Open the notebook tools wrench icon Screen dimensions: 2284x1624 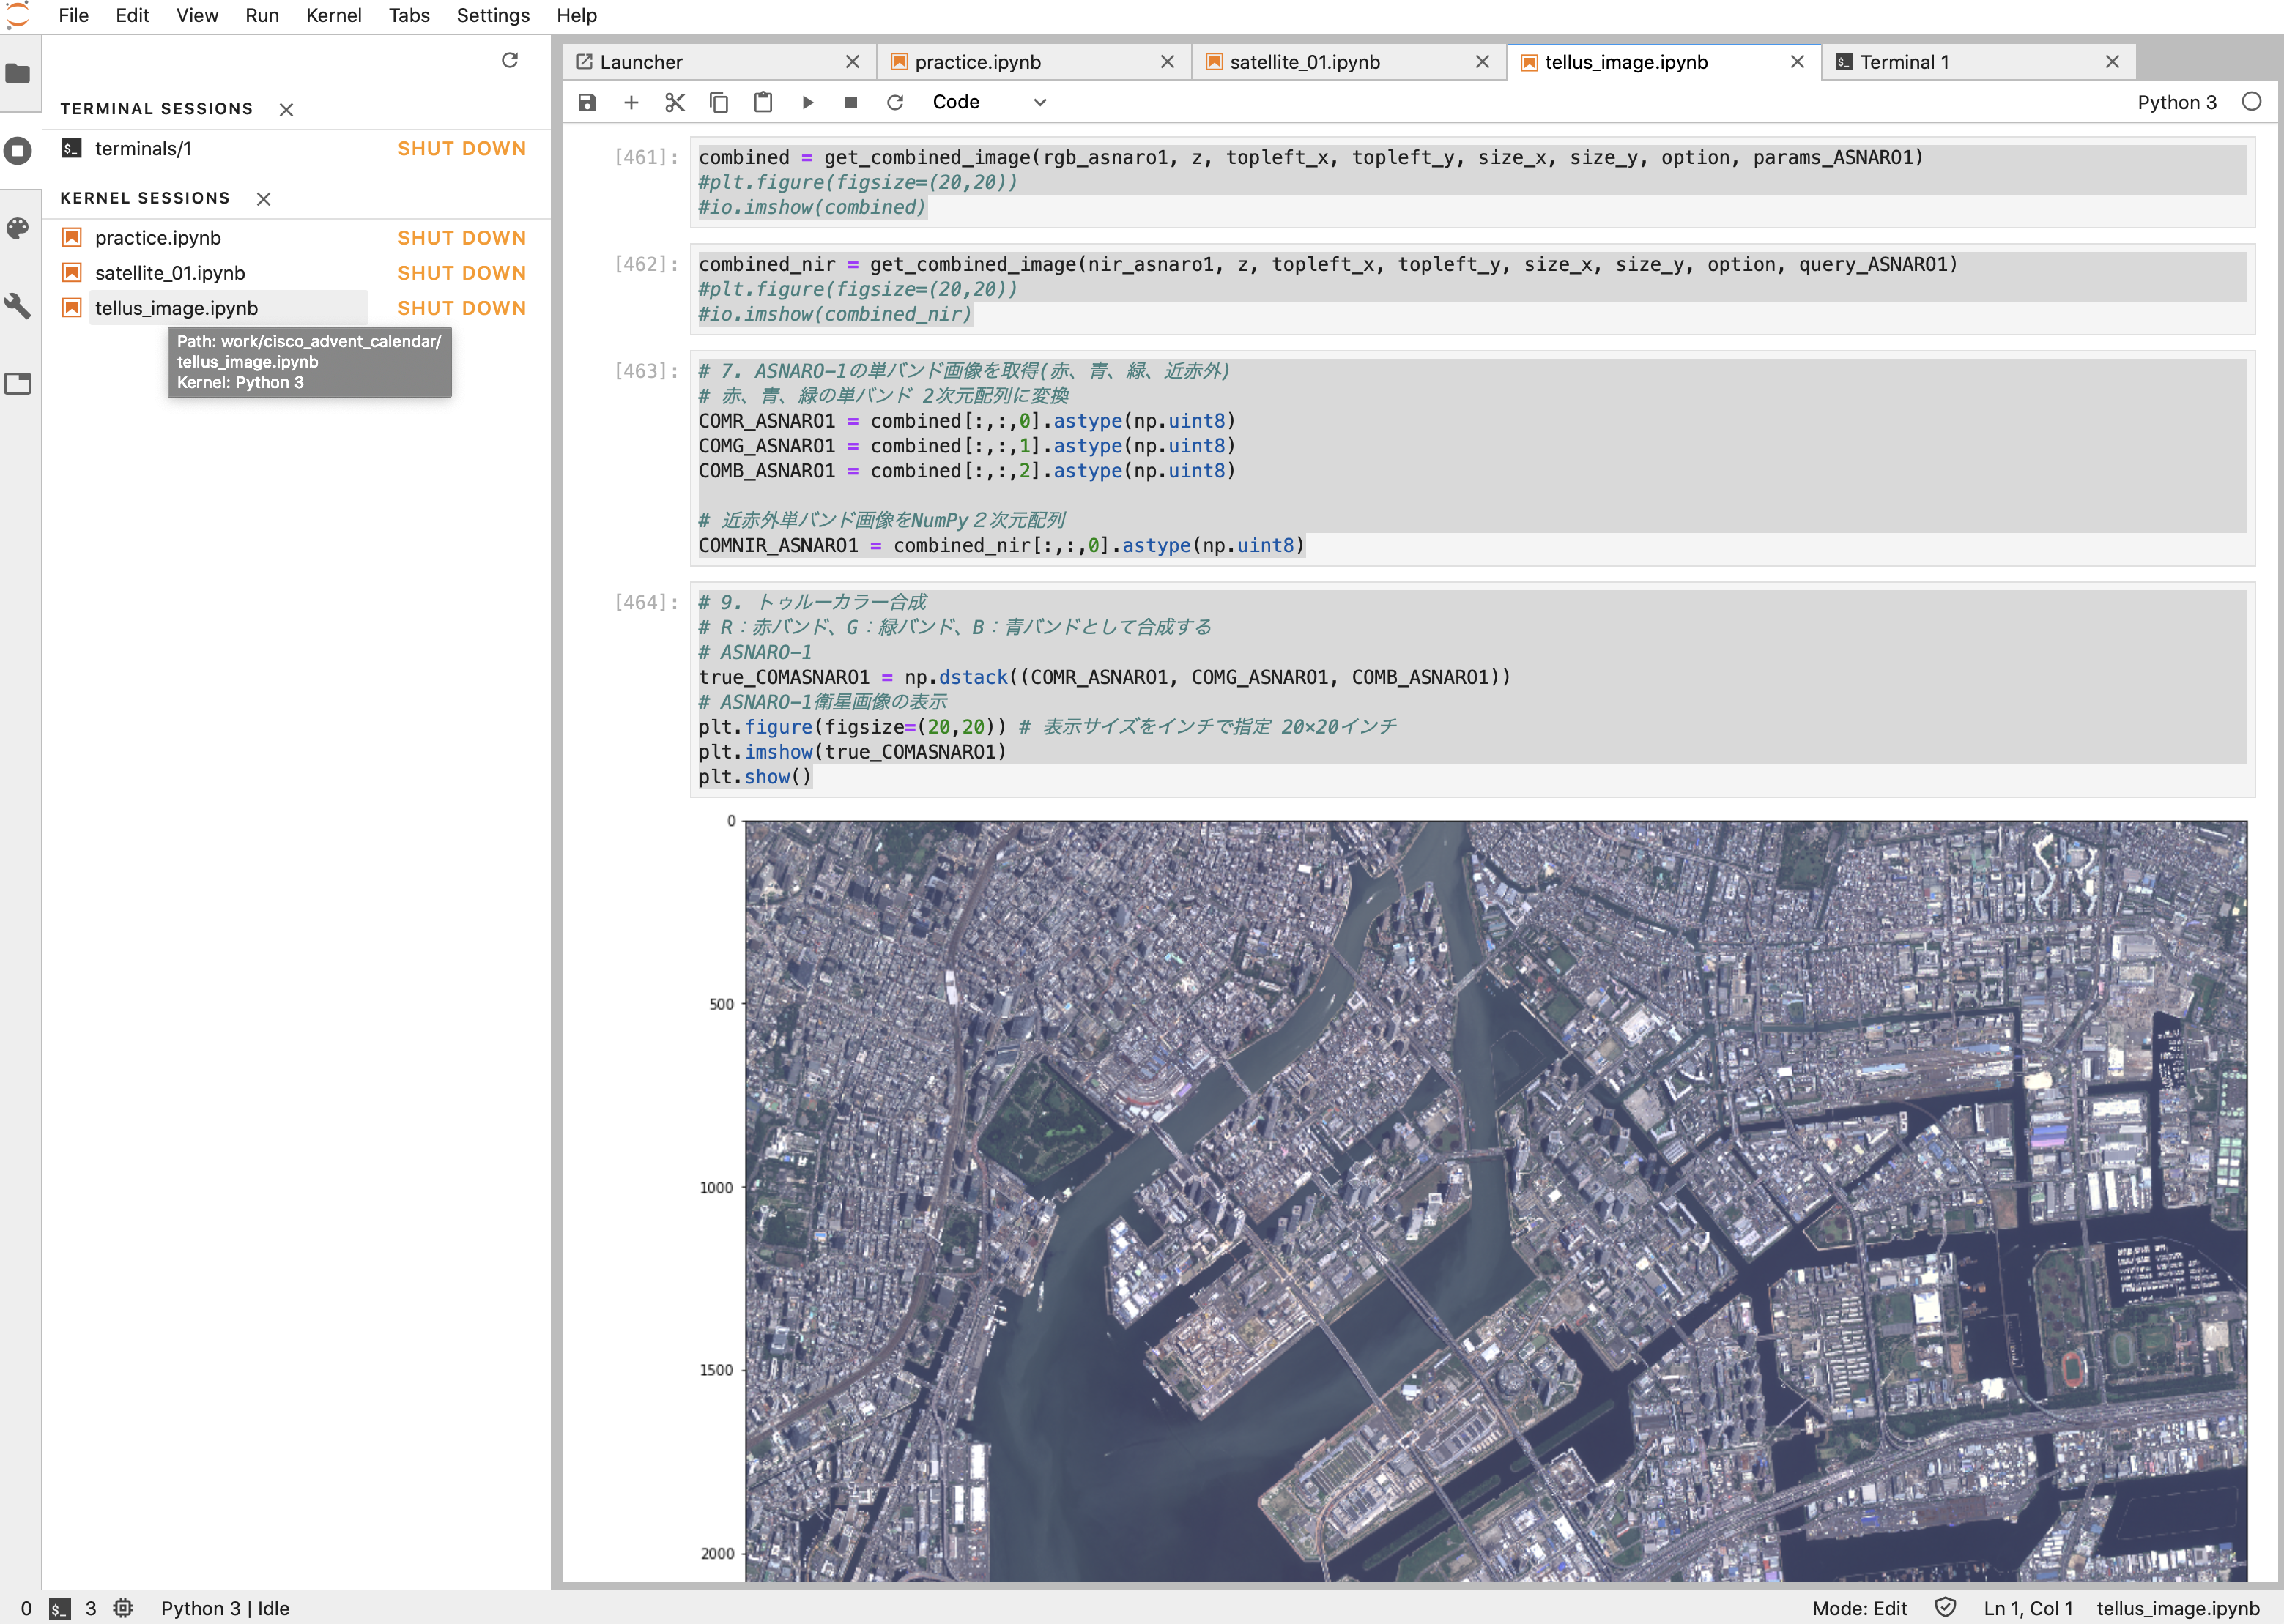pyautogui.click(x=18, y=306)
